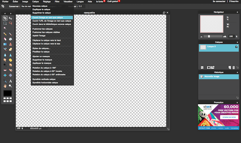The image size is (241, 143).
Task: Select the Eraser tool
Action: (x=5, y=39)
